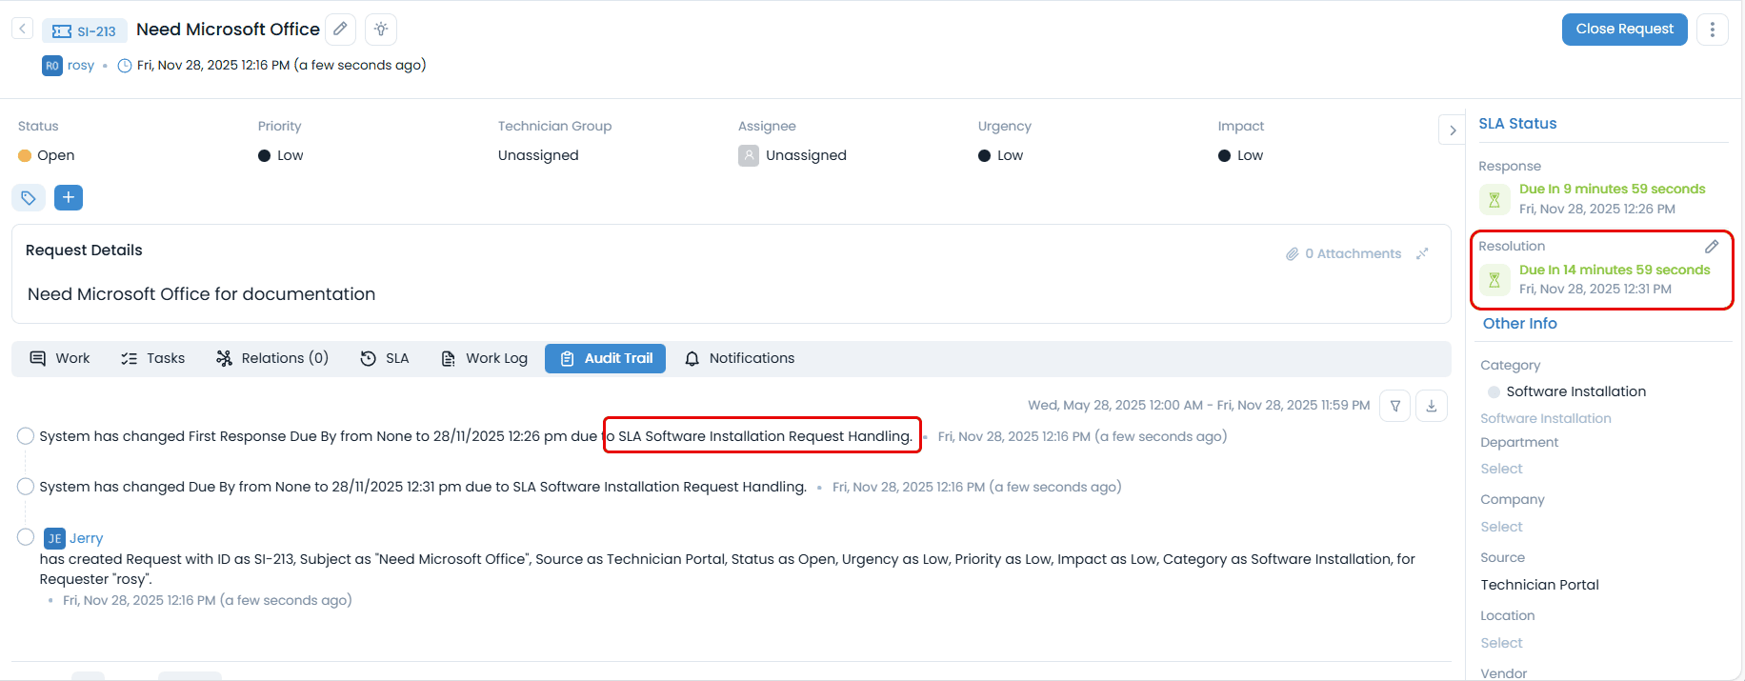Click the JE avatar for Jerry
The image size is (1745, 681).
[x=54, y=538]
